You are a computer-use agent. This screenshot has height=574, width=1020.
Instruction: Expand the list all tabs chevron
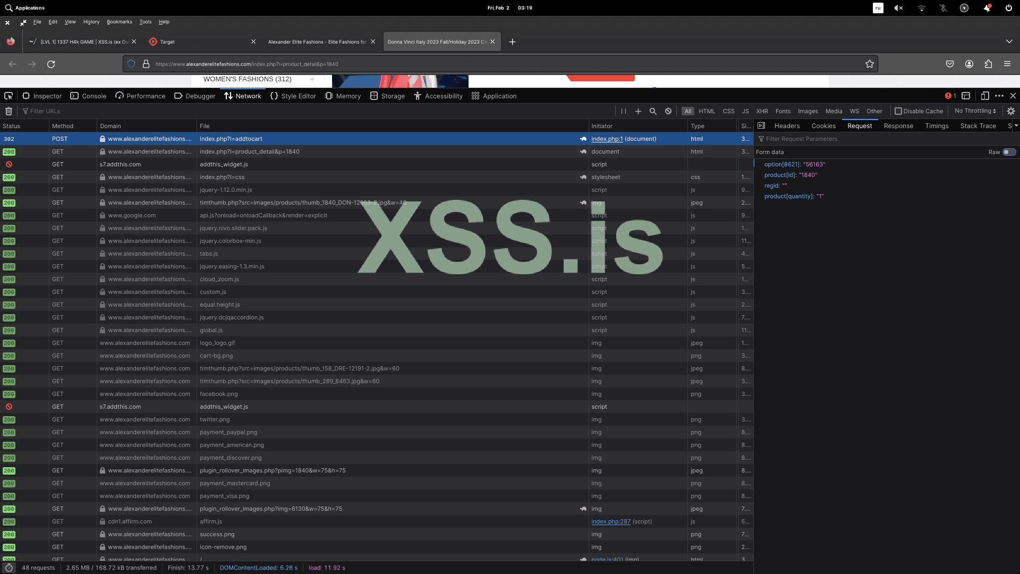tap(1009, 41)
